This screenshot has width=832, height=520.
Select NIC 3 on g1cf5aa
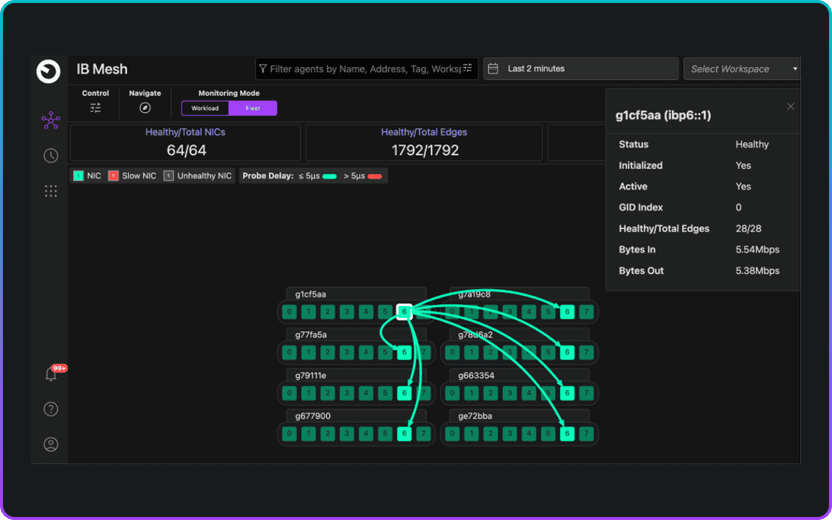click(x=347, y=312)
